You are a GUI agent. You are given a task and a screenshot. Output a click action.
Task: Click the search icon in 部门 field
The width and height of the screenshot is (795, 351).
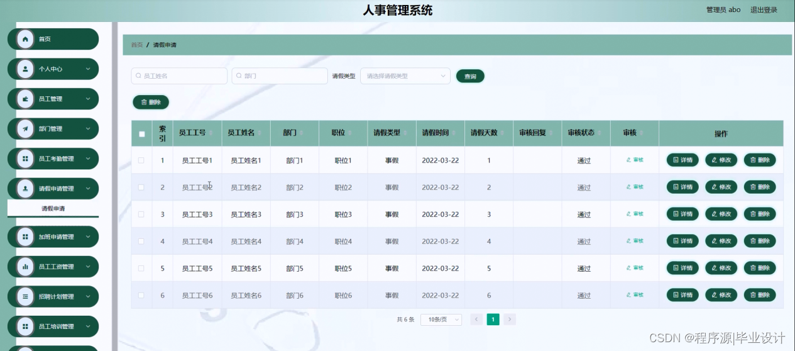click(239, 76)
